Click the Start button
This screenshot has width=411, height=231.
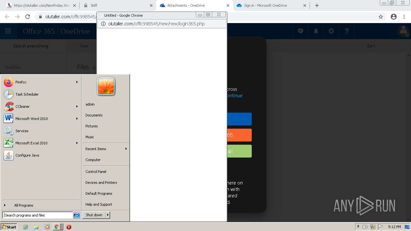(x=9, y=227)
